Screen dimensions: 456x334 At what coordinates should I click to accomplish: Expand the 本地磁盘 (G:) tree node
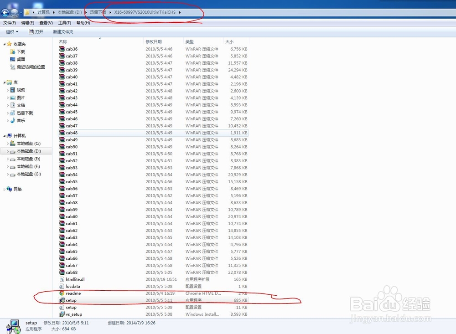pyautogui.click(x=8, y=174)
